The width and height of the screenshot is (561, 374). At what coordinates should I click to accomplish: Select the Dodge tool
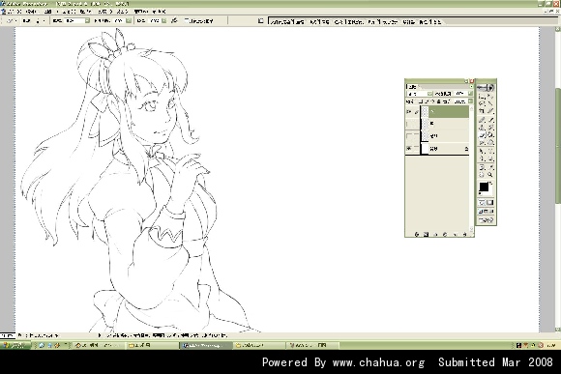coord(490,143)
